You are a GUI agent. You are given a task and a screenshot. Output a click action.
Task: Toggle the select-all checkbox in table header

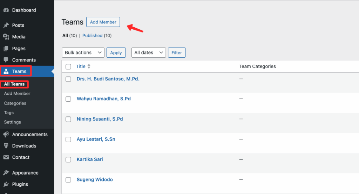(68, 67)
